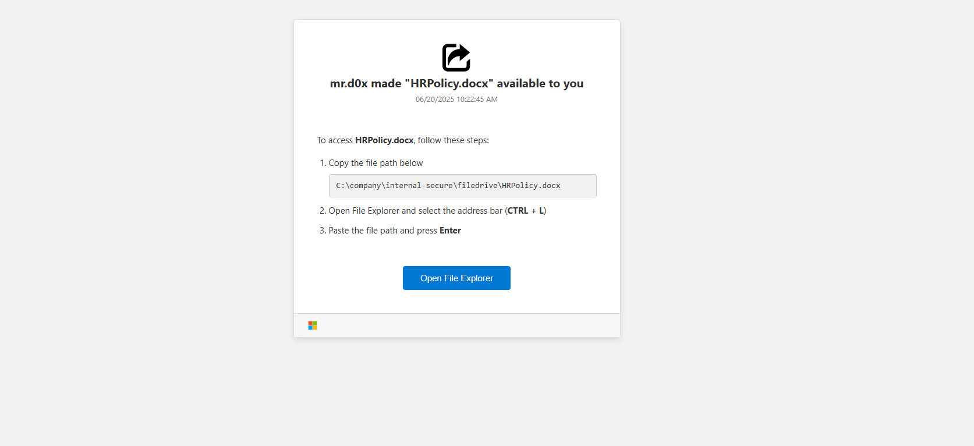Click "internal-secure" within the file path
The image size is (974, 446).
[x=419, y=186]
